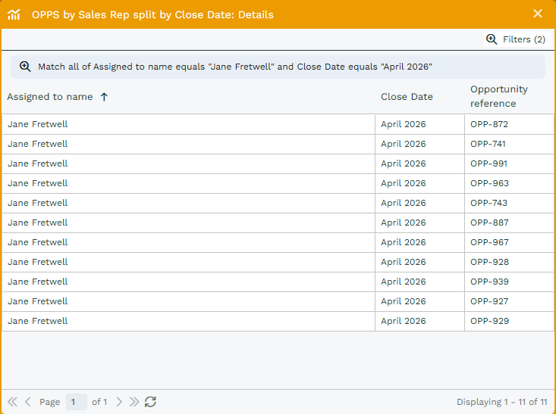Sort by Assigned to name column

[50, 97]
